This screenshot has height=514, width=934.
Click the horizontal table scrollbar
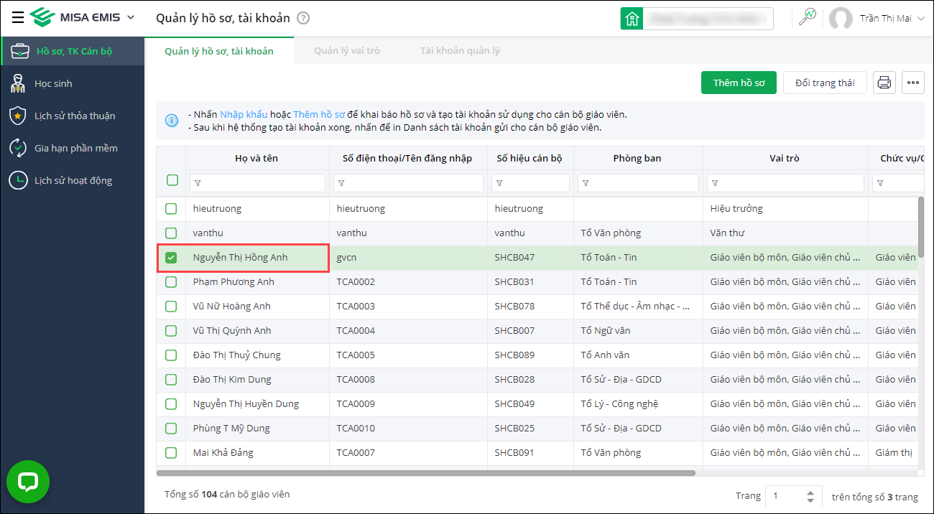coord(425,473)
